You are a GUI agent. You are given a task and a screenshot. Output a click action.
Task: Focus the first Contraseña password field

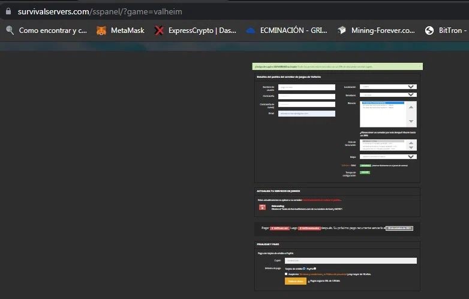[306, 96]
